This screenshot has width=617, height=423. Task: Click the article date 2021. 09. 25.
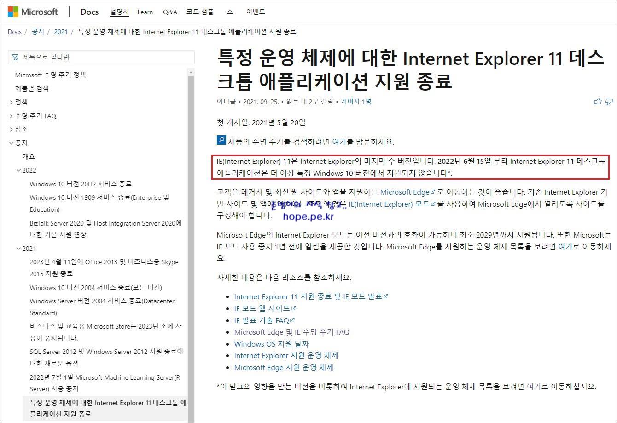click(261, 102)
